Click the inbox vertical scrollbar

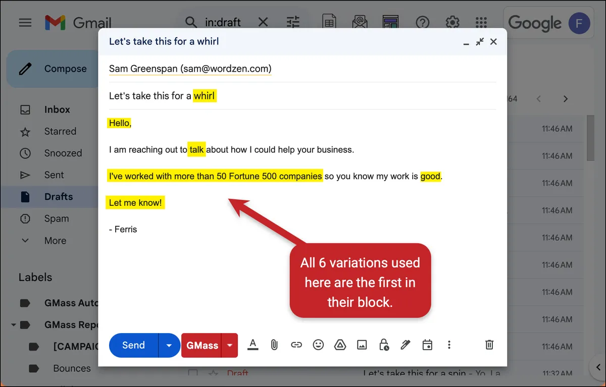point(590,138)
